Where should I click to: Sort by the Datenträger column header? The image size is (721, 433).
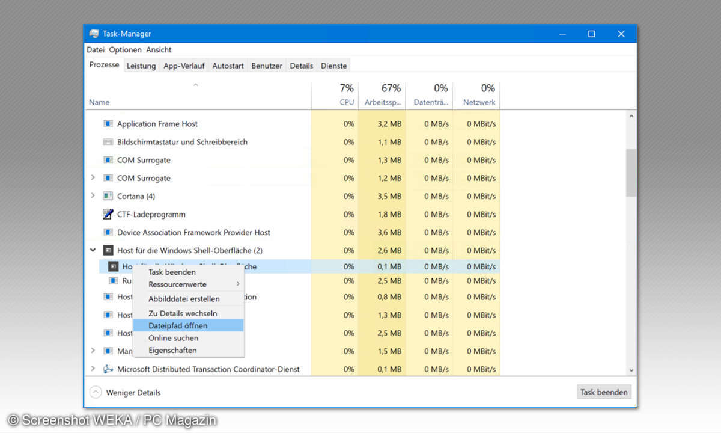[x=429, y=95]
